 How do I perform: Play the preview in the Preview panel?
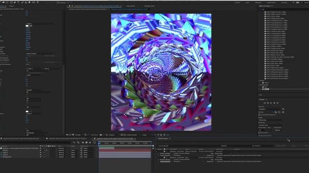(x=271, y=103)
